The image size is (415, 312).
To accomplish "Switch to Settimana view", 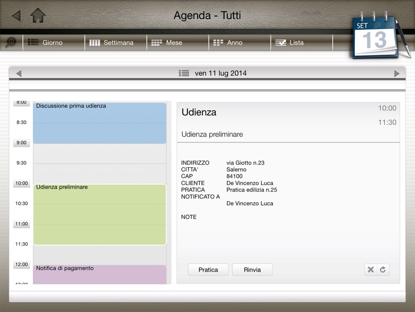I will tap(116, 43).
